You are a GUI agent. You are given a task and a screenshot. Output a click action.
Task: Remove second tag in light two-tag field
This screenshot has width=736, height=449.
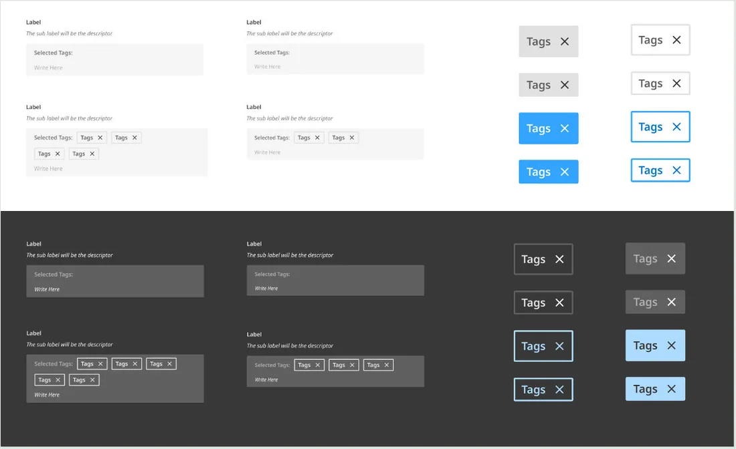(x=351, y=138)
